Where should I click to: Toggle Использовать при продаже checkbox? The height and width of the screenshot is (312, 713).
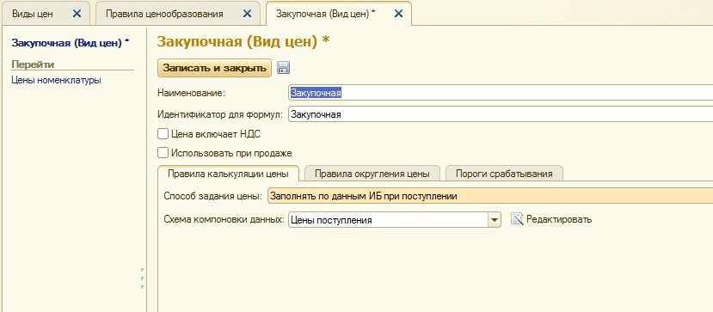pos(163,153)
